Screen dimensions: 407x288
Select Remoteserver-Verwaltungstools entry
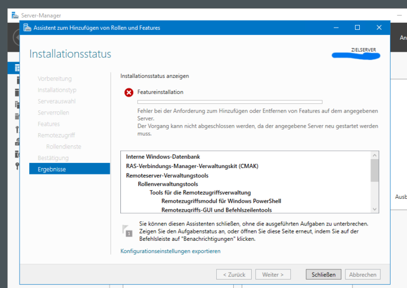pyautogui.click(x=167, y=176)
